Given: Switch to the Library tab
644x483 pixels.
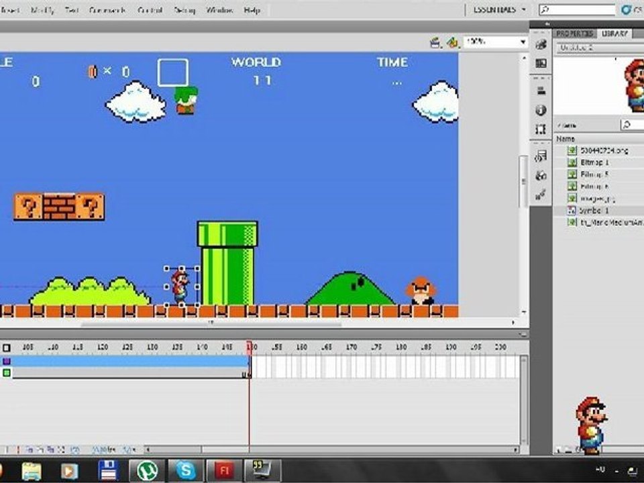Looking at the screenshot, I should (614, 34).
